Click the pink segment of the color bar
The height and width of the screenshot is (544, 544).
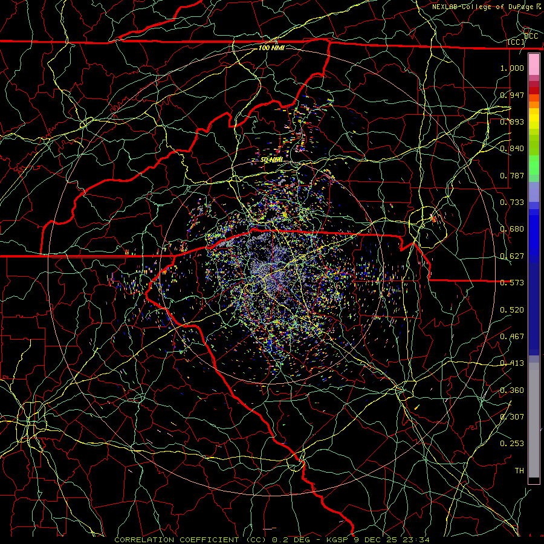[534, 65]
